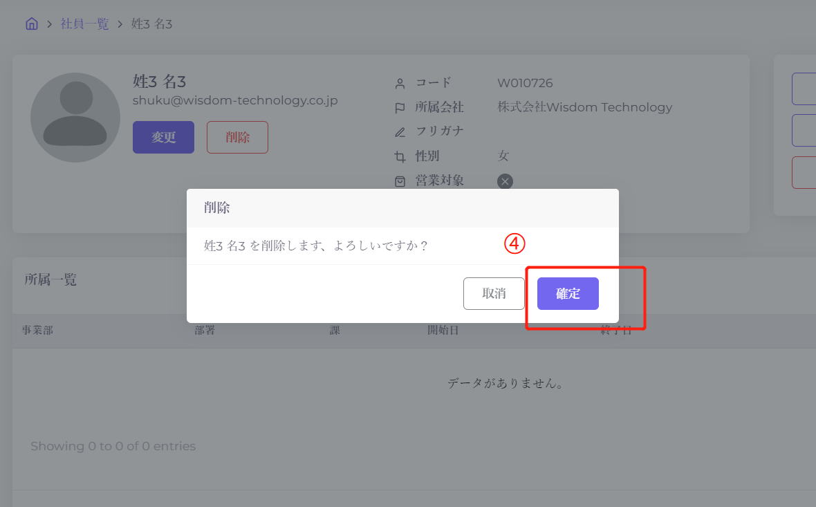Viewport: 816px width, 507px height.
Task: Click the shuku@wisdom-technology.co.jp email address
Action: click(x=235, y=101)
